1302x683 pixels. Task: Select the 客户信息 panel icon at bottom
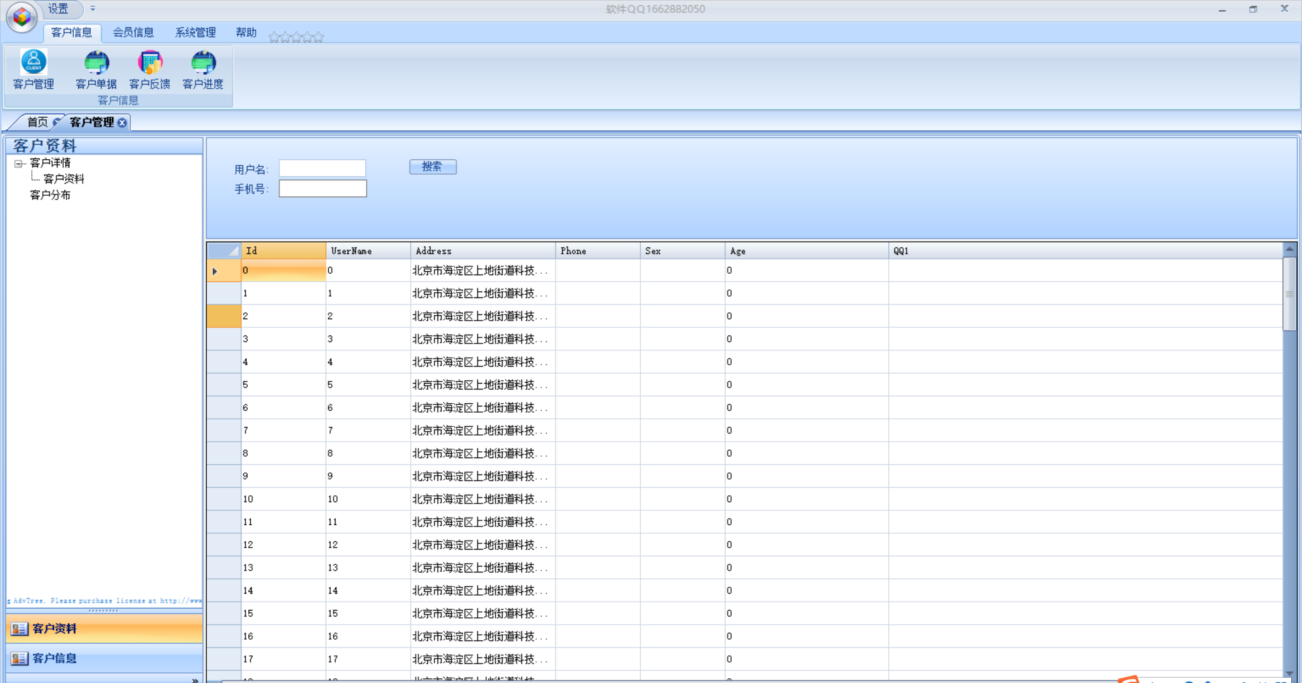19,658
